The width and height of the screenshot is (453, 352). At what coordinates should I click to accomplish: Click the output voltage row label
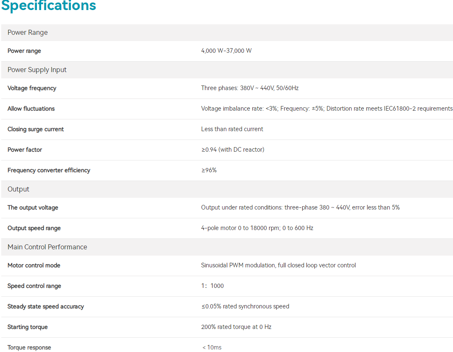click(x=33, y=208)
